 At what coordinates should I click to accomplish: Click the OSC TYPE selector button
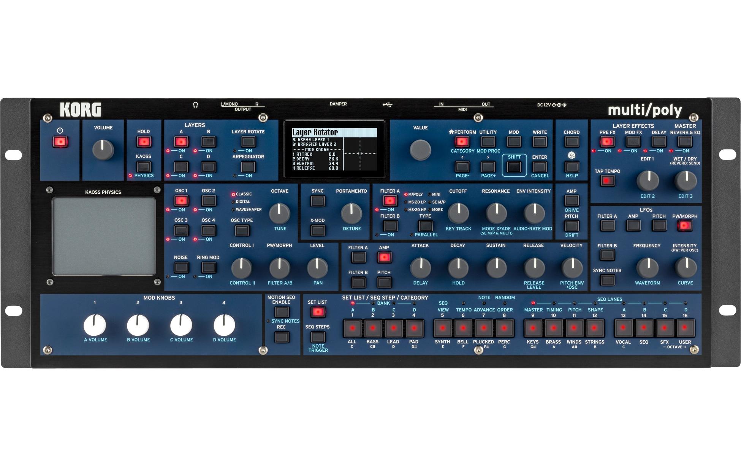tap(242, 231)
